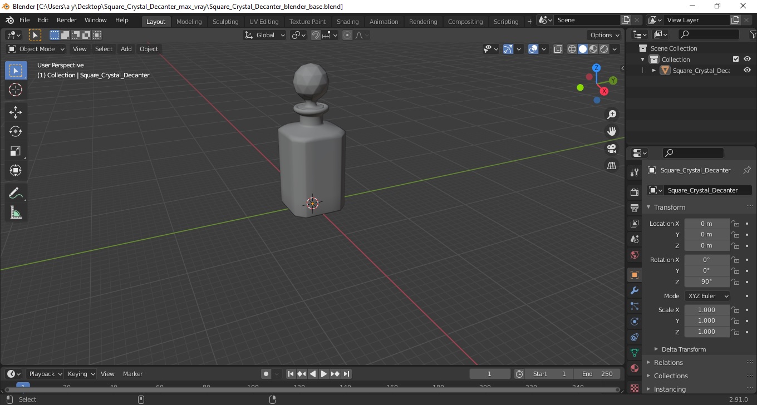This screenshot has height=405, width=757.
Task: Switch to wireframe viewport shading
Action: point(572,49)
